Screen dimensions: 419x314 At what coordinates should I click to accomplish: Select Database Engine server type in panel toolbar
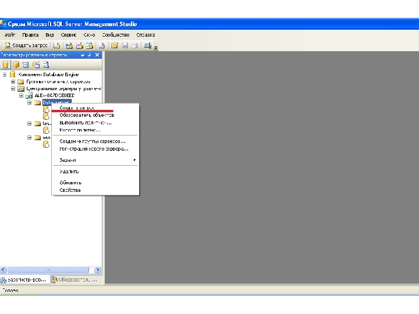[x=6, y=65]
